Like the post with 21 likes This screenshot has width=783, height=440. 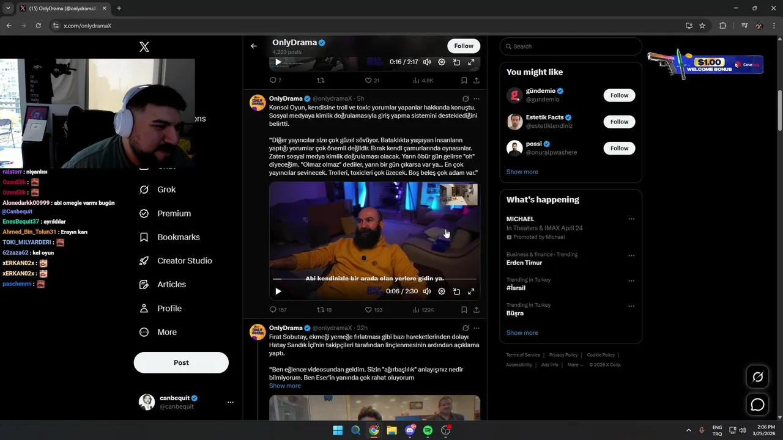tap(372, 80)
